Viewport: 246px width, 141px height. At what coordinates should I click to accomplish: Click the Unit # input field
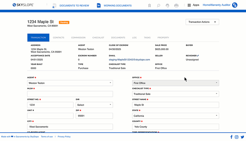(x=50, y=116)
